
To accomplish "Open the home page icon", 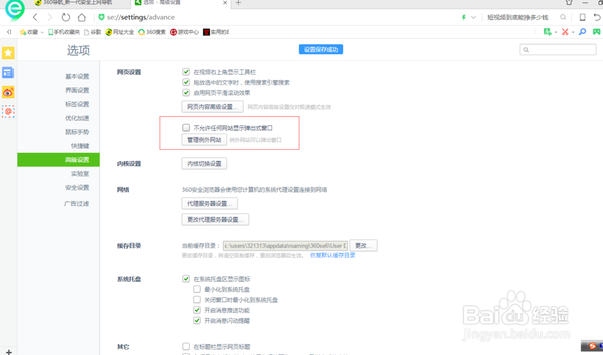I will pos(81,18).
